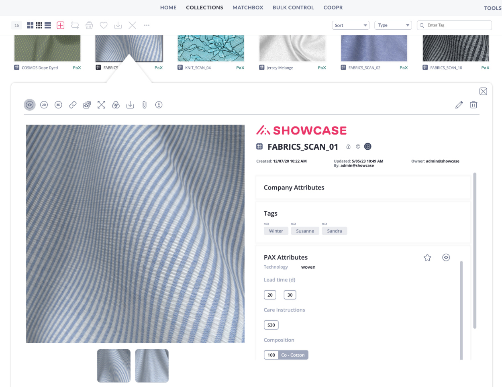
Task: Click the link chain icon
Action: 73,105
